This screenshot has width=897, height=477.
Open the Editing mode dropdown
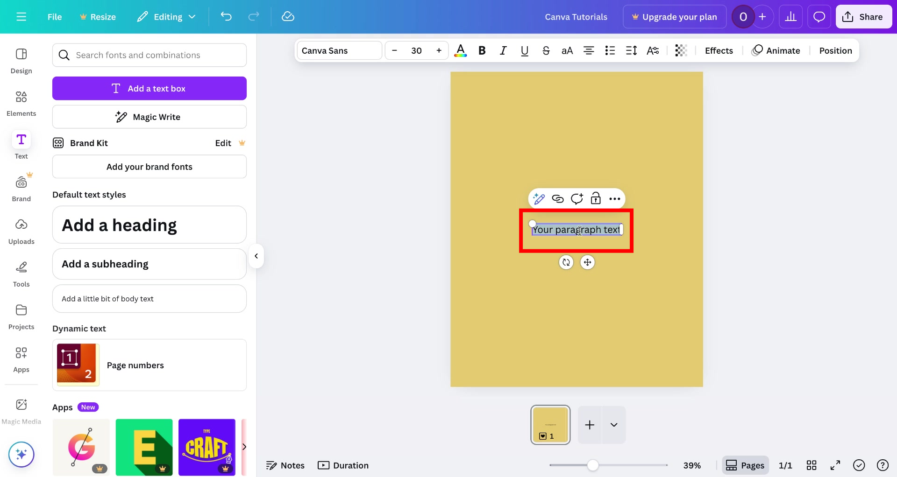166,16
